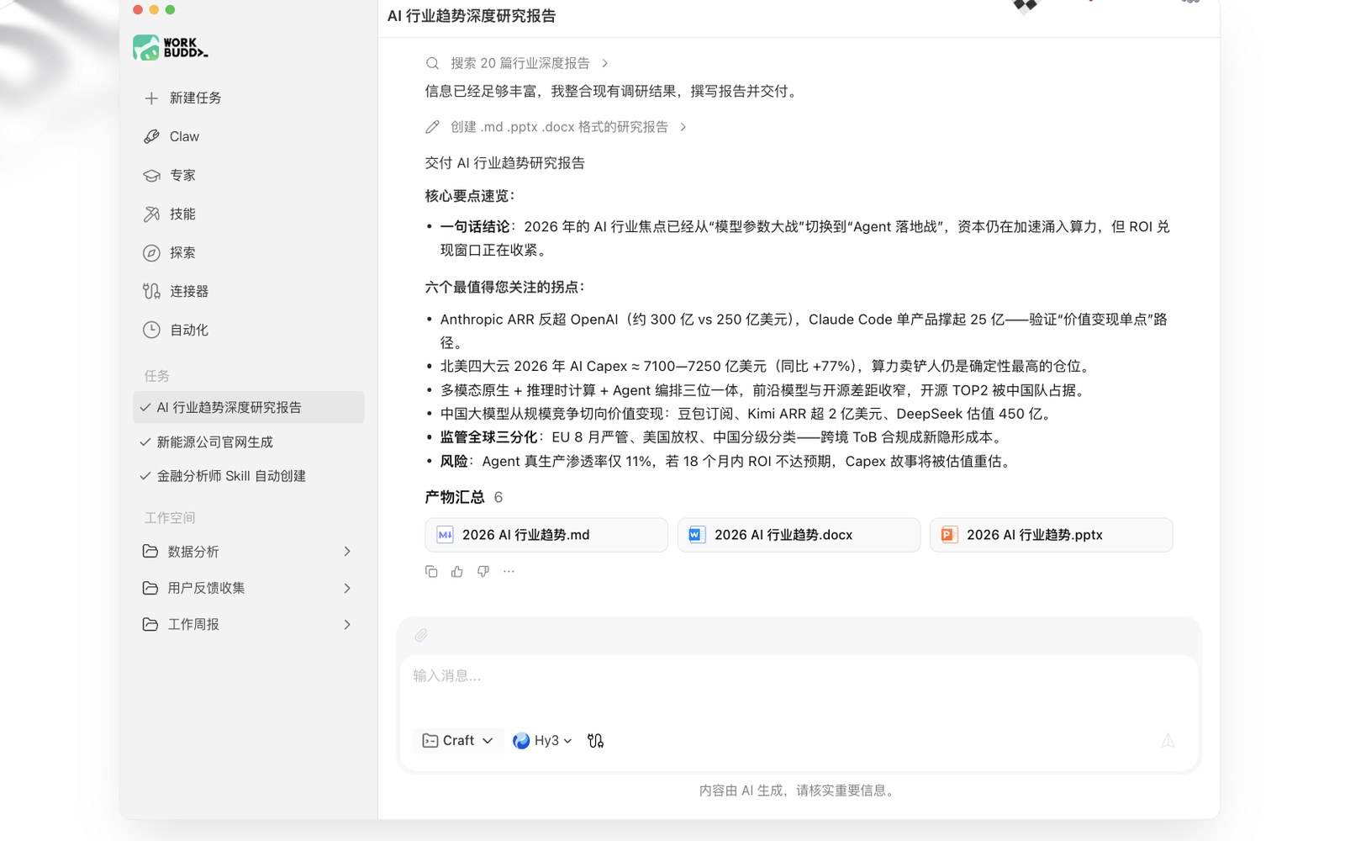The width and height of the screenshot is (1345, 841).
Task: Open the Hy3 model dropdown
Action: tap(542, 741)
